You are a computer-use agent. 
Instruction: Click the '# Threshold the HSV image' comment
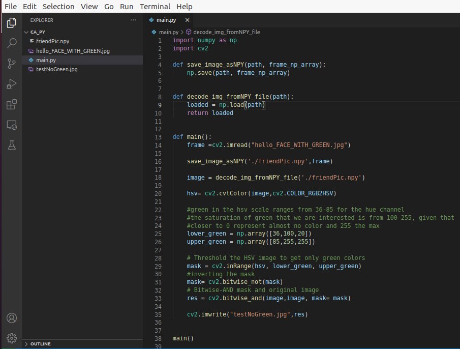click(276, 258)
